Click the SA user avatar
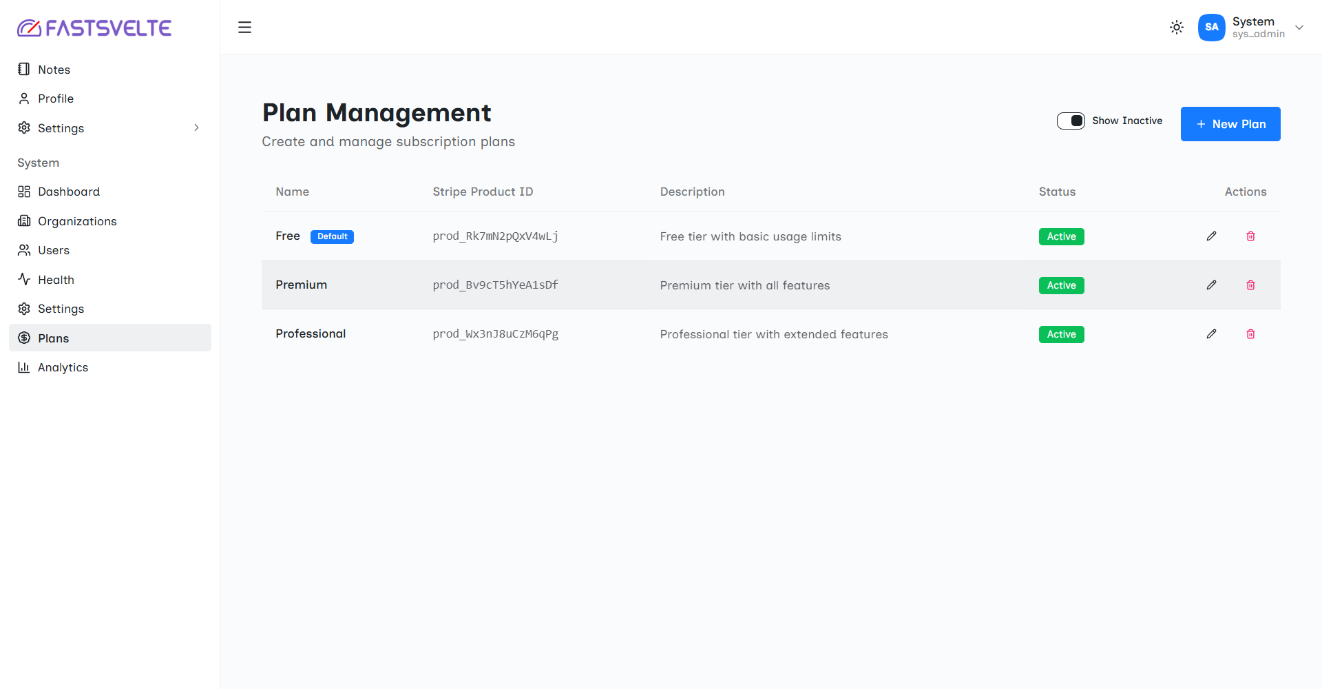This screenshot has width=1322, height=689. [x=1212, y=28]
